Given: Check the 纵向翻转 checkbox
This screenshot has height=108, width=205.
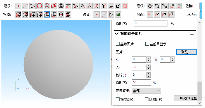Looking at the screenshot, I should [146, 99].
